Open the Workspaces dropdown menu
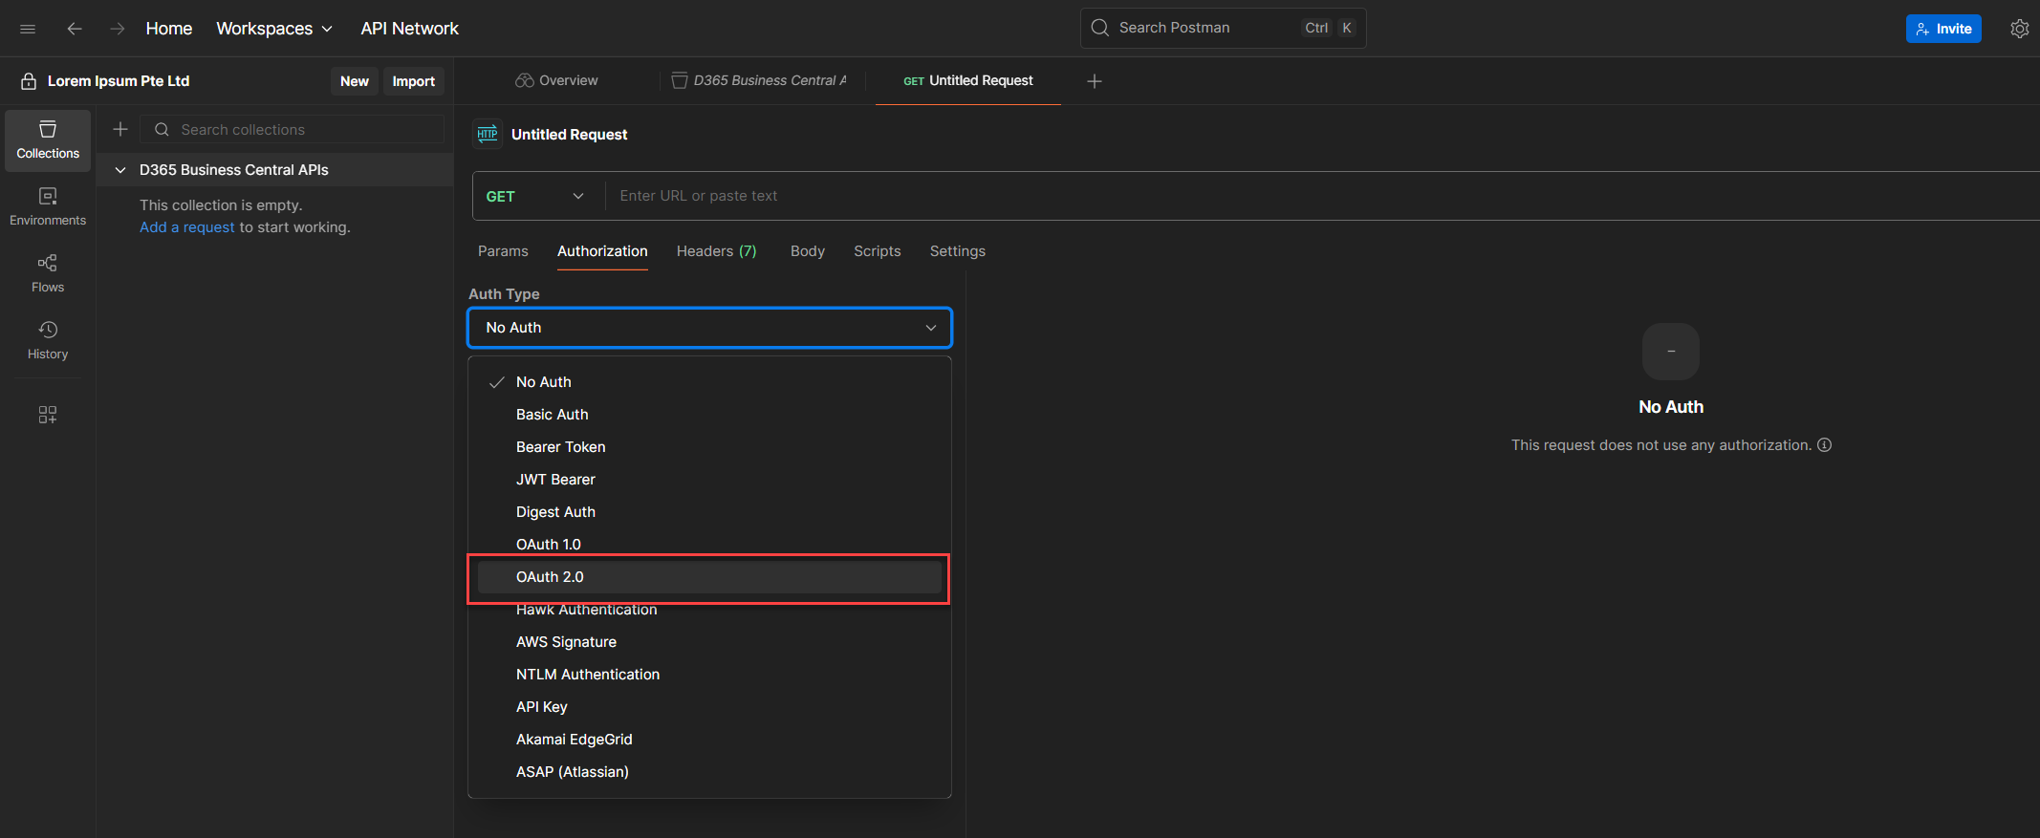Image resolution: width=2040 pixels, height=838 pixels. coord(274,29)
